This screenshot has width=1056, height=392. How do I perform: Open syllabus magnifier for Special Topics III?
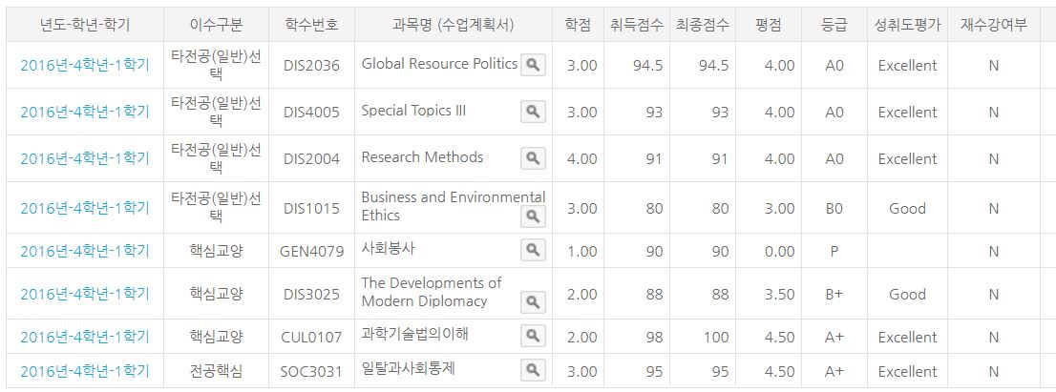[x=533, y=113]
